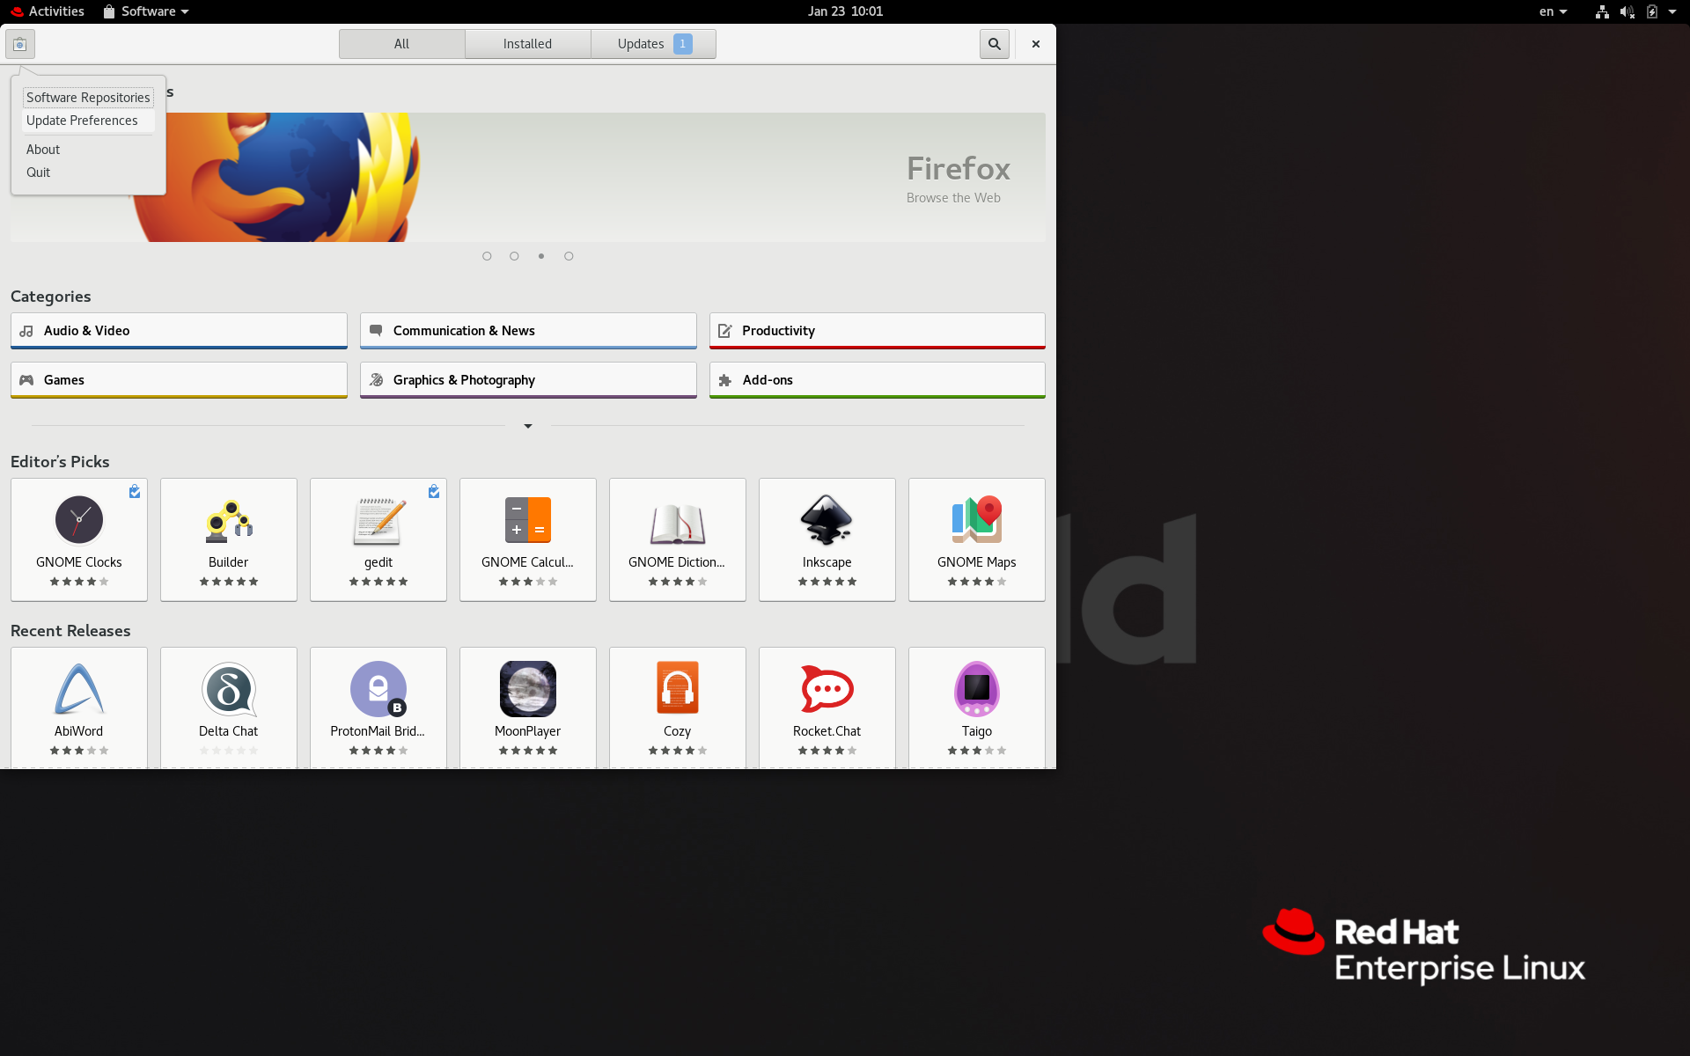Open the battery icon in top bar

click(x=1652, y=11)
